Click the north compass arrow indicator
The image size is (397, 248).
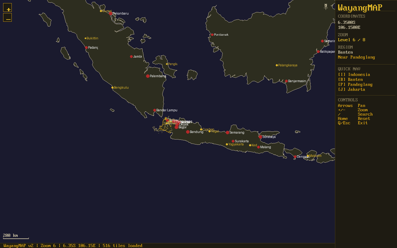pos(326,6)
